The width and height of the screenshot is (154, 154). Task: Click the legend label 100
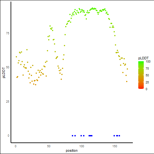coord(148,62)
